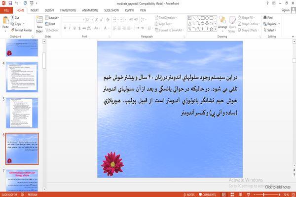The image size is (296, 197).
Task: Click Reset slide button
Action: [x=50, y=24]
